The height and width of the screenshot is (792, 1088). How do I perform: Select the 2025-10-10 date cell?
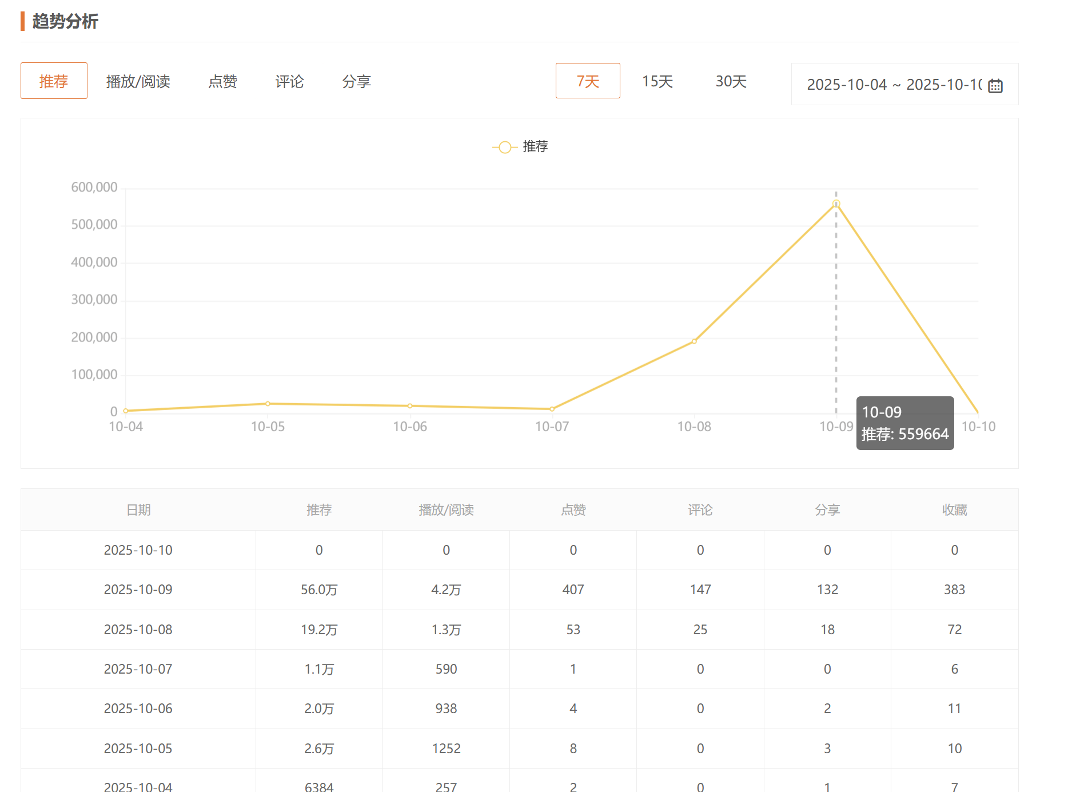(138, 550)
